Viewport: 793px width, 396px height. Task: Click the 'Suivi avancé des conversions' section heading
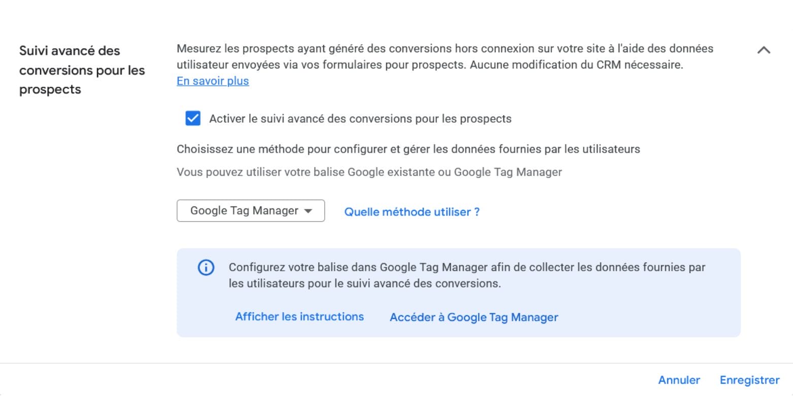click(x=82, y=70)
